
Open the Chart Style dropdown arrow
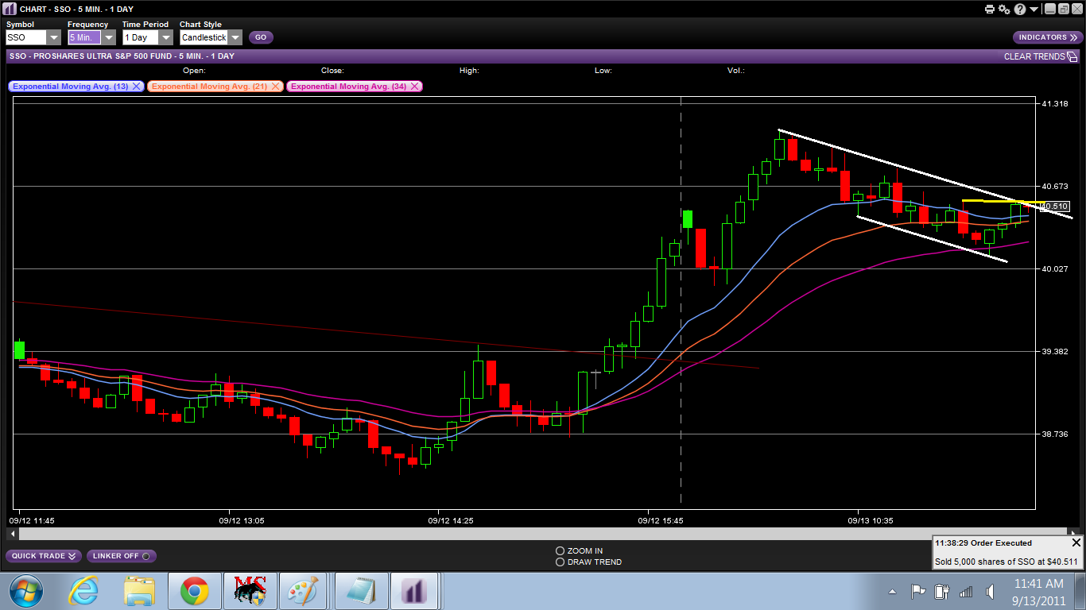pos(235,37)
